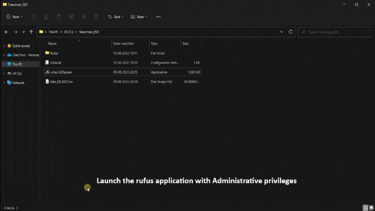Click the Copy icon in toolbar
375x211 pixels.
(x=46, y=17)
